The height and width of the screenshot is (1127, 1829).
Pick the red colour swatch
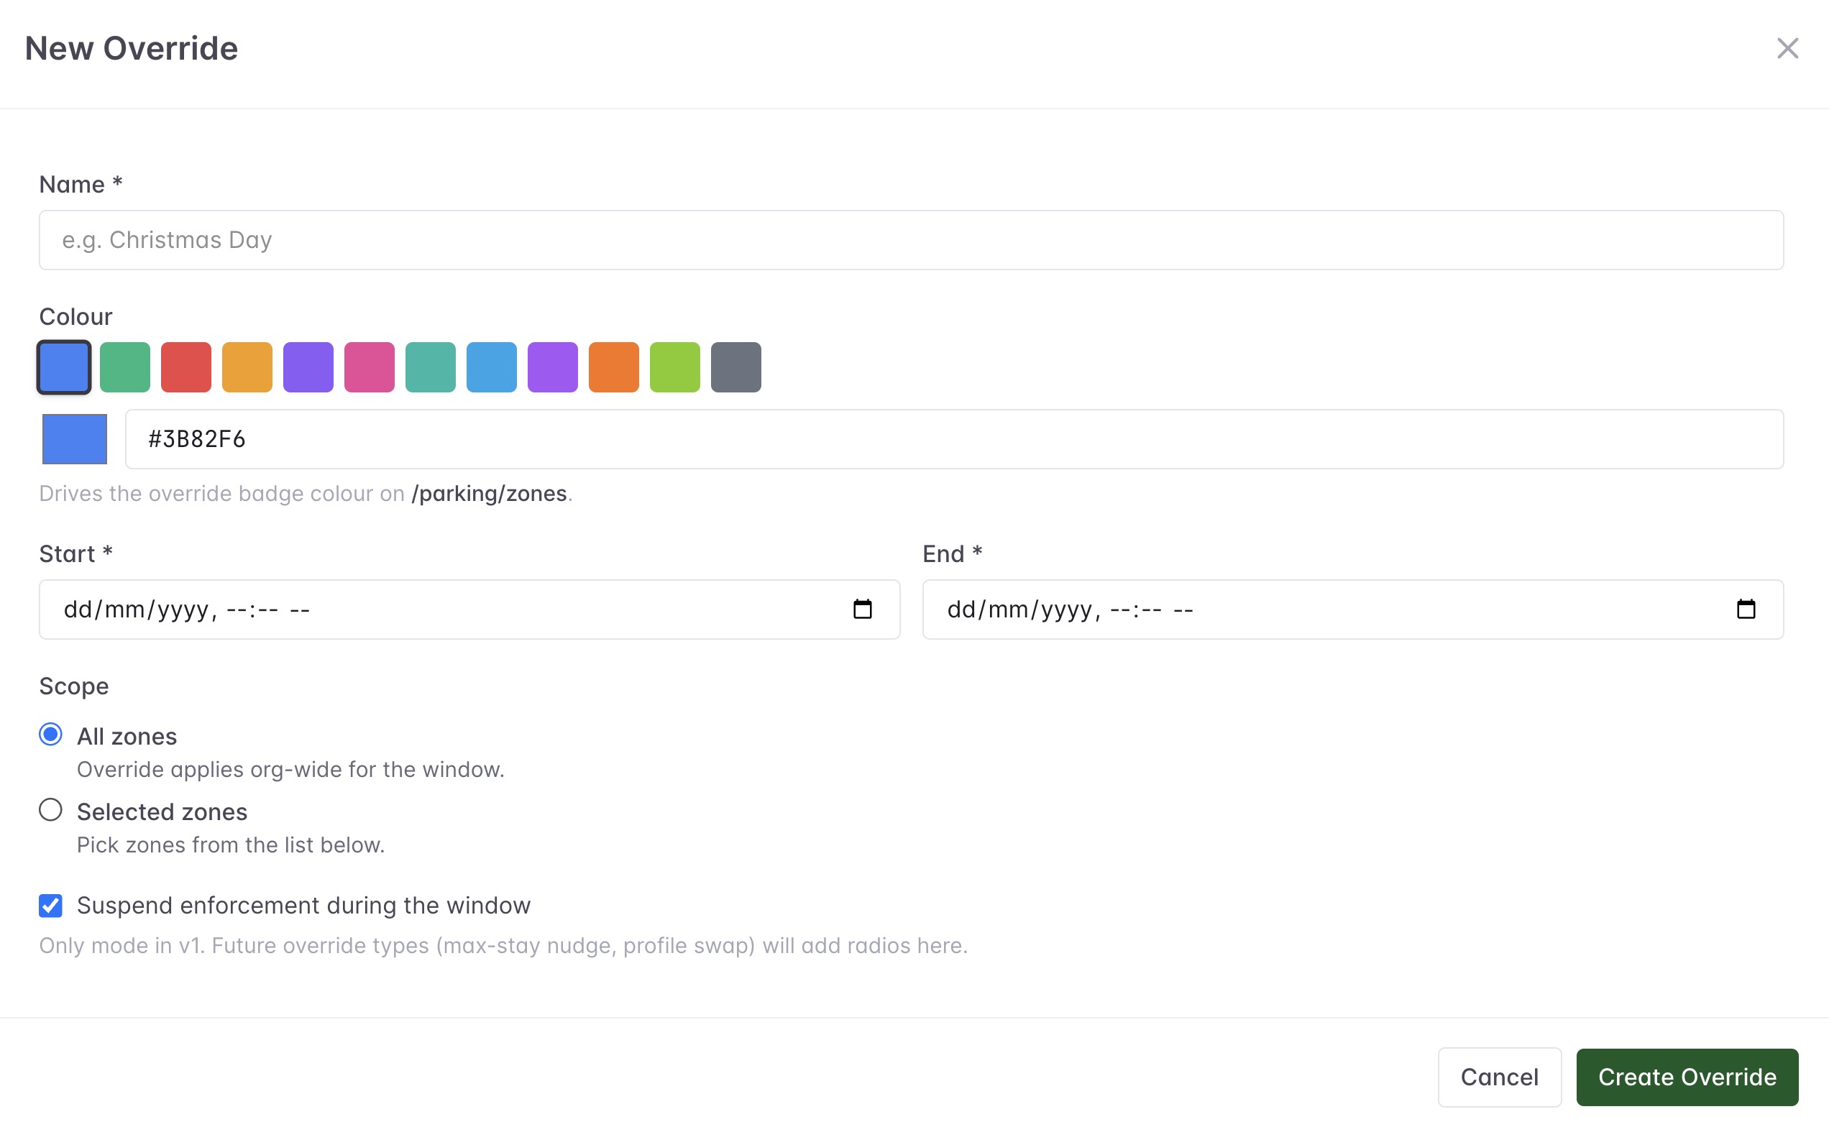(x=186, y=367)
